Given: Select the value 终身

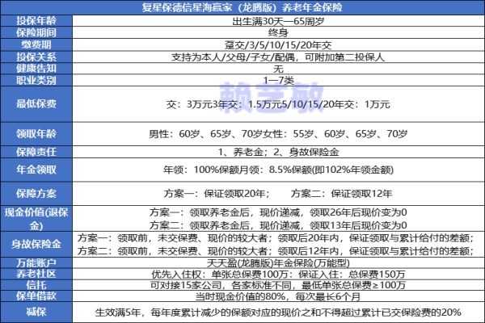Looking at the screenshot, I should click(x=278, y=33).
